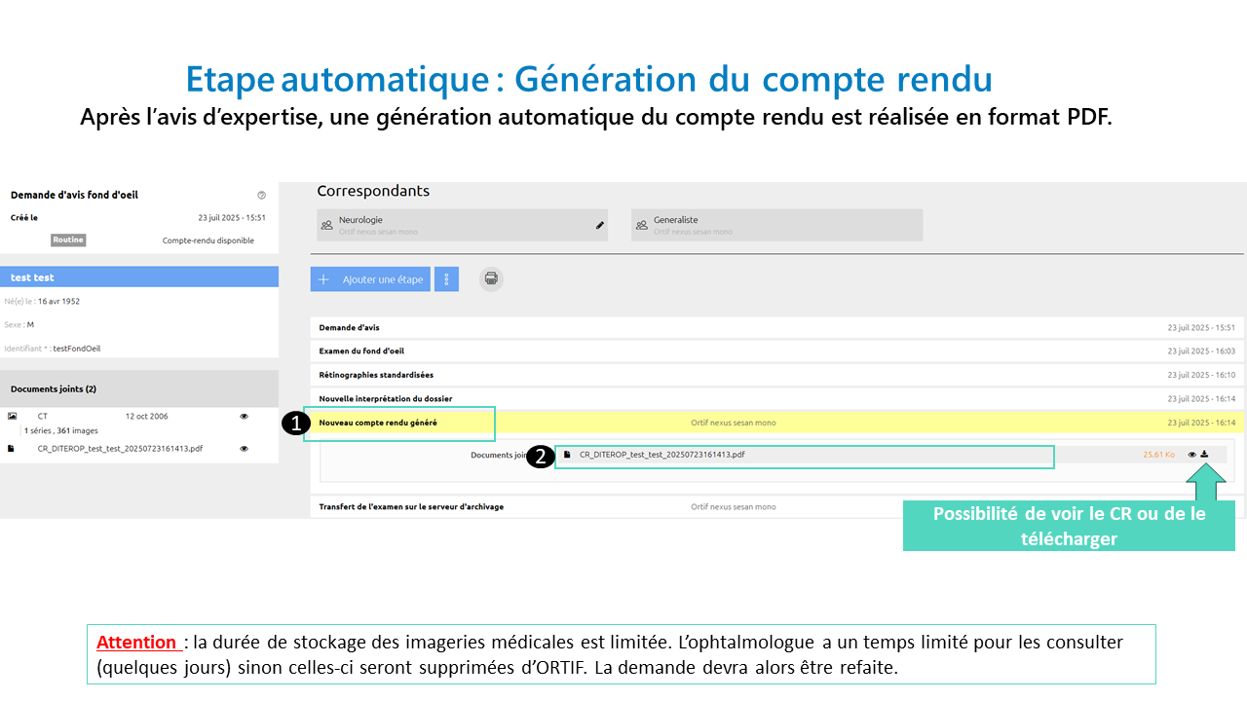1247x701 pixels.
Task: Click the help question mark icon
Action: [261, 196]
